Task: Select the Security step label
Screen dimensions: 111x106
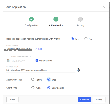Action: coord(80,25)
